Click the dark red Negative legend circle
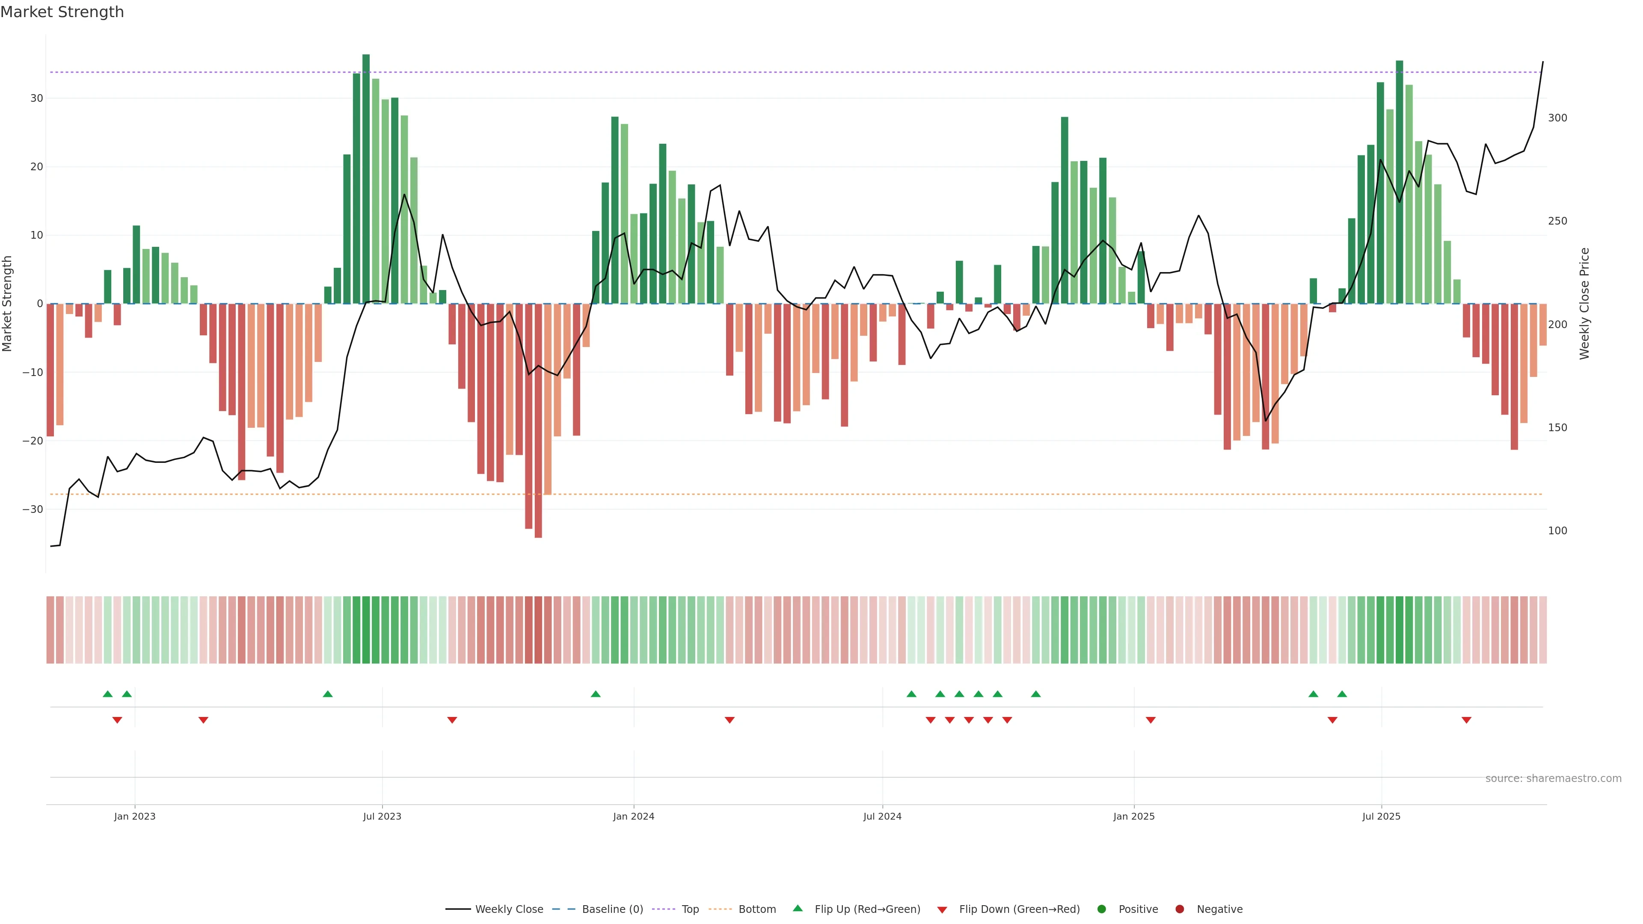 point(1179,909)
